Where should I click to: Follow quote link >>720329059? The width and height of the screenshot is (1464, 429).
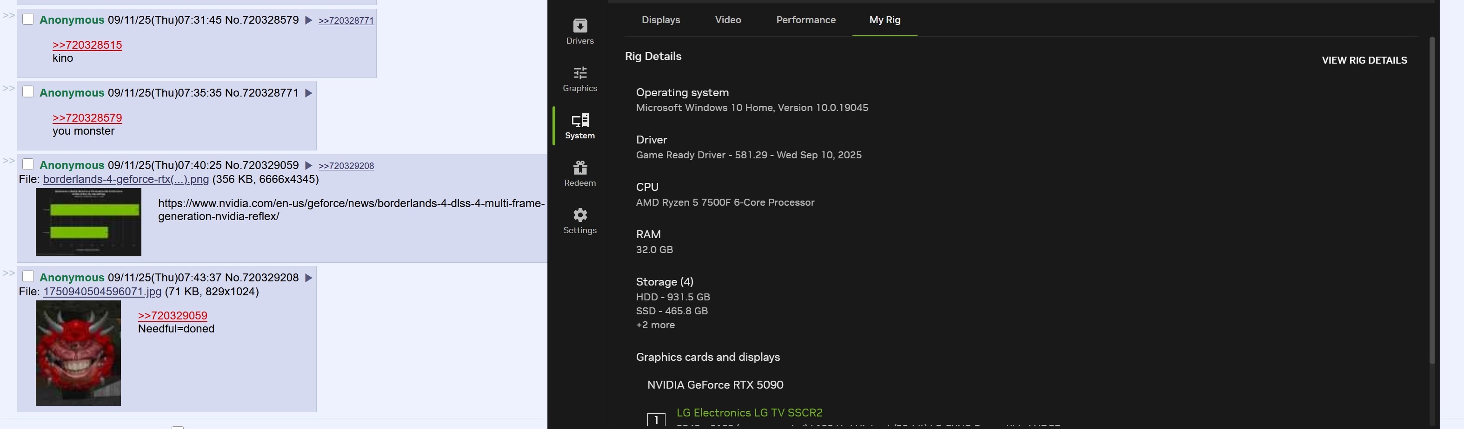[172, 316]
